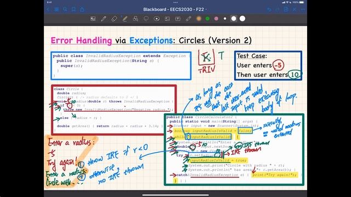Tap the 'Test Case:' heading text
Image resolution: width=351 pixels, height=197 pixels.
tap(252, 56)
